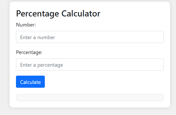Viewport: 176px width, 115px height.
Task: Place cursor in the second text box
Action: [90, 65]
